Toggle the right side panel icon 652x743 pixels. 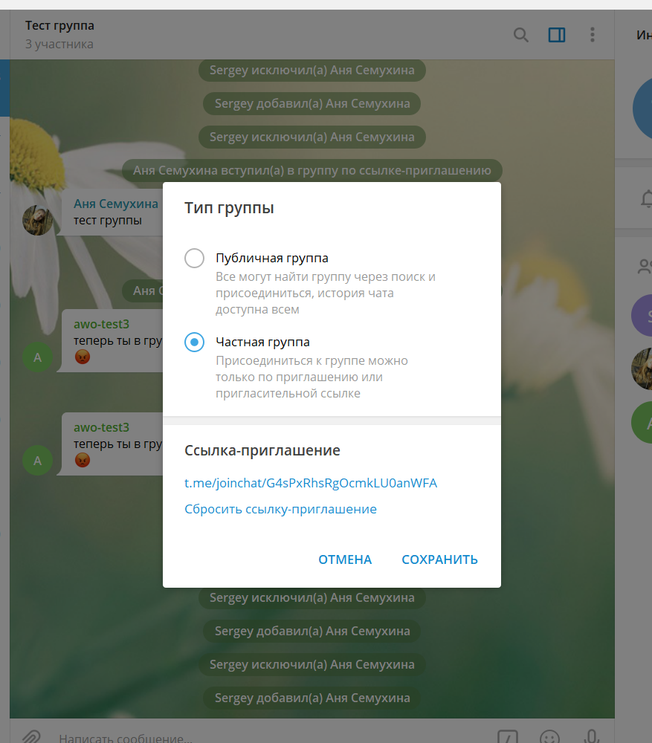tap(557, 35)
